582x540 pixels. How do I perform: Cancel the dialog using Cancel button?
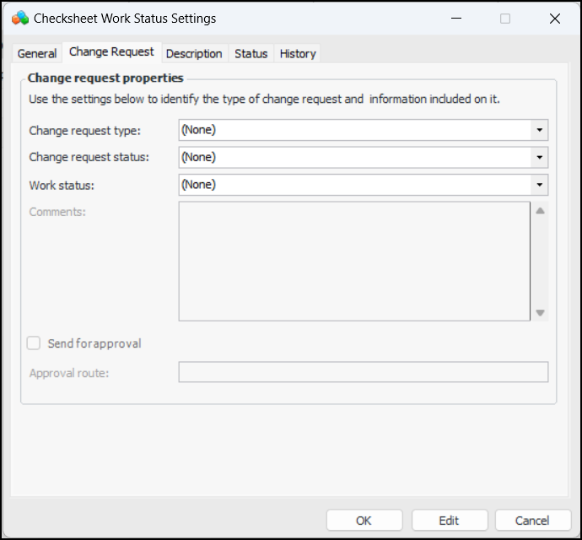click(x=532, y=521)
